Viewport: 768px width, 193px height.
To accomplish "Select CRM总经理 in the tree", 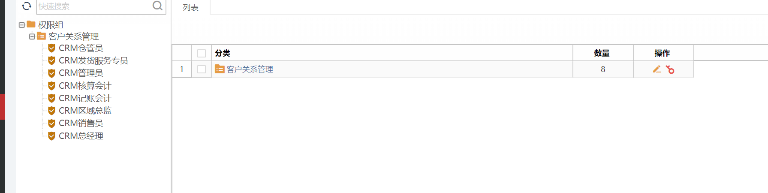I will (x=81, y=136).
